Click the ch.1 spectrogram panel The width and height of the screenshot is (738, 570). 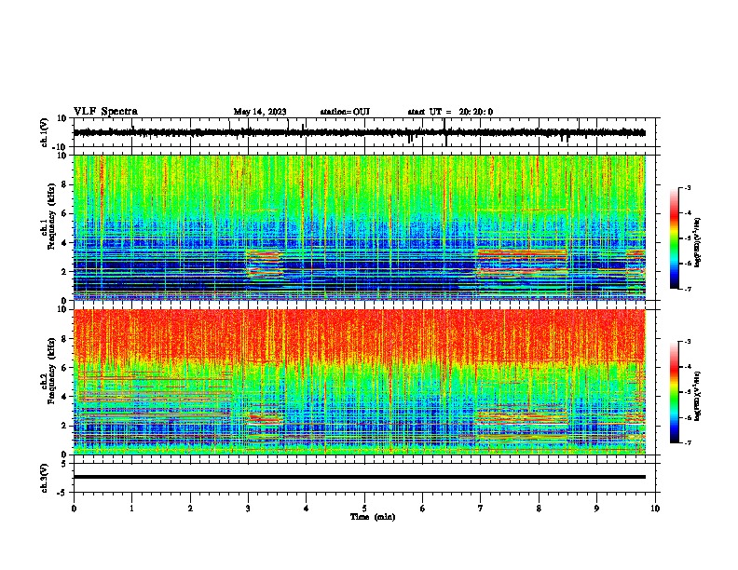[359, 227]
